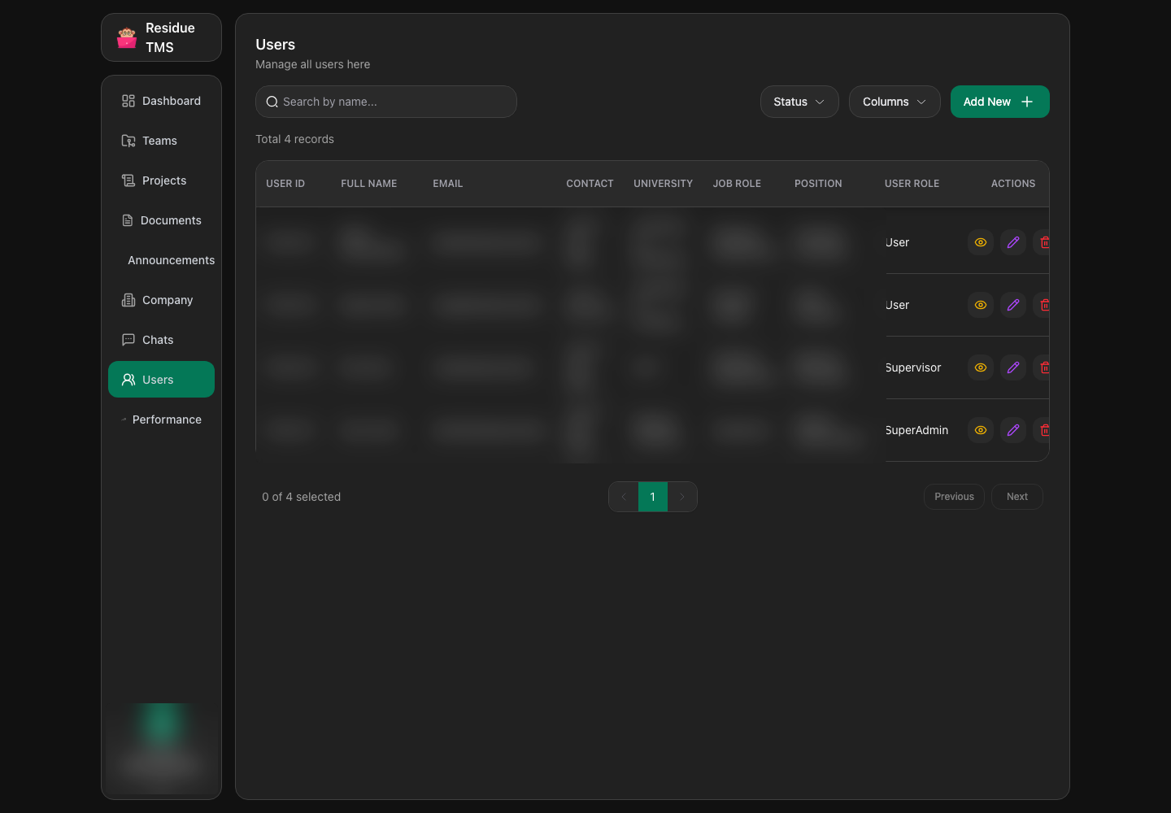View the first User row details
Image resolution: width=1171 pixels, height=813 pixels.
[981, 242]
